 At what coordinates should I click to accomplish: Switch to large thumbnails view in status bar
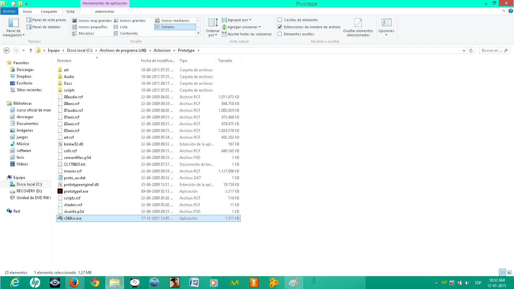pos(510,272)
